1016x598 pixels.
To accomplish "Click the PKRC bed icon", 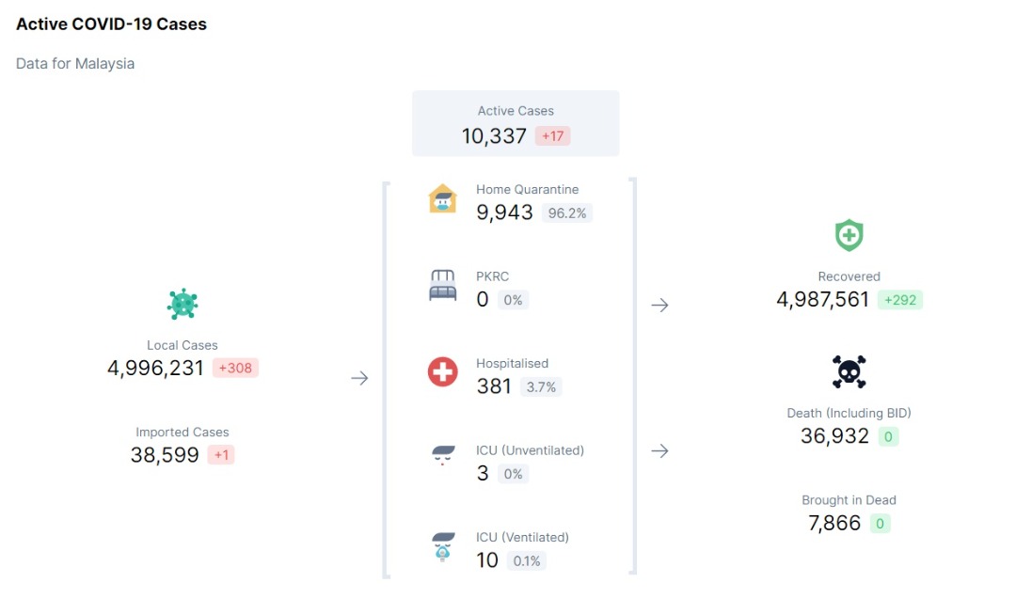I will coord(442,286).
